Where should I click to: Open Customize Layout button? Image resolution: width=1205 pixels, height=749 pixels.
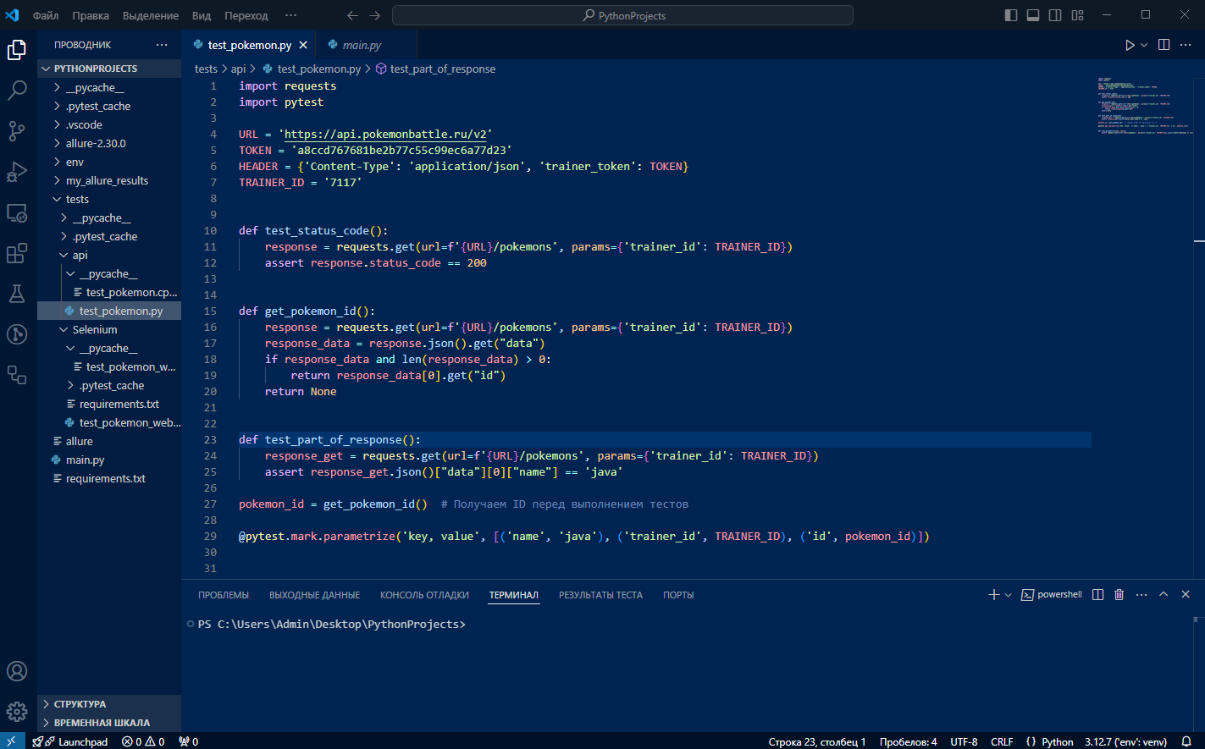tap(1077, 15)
